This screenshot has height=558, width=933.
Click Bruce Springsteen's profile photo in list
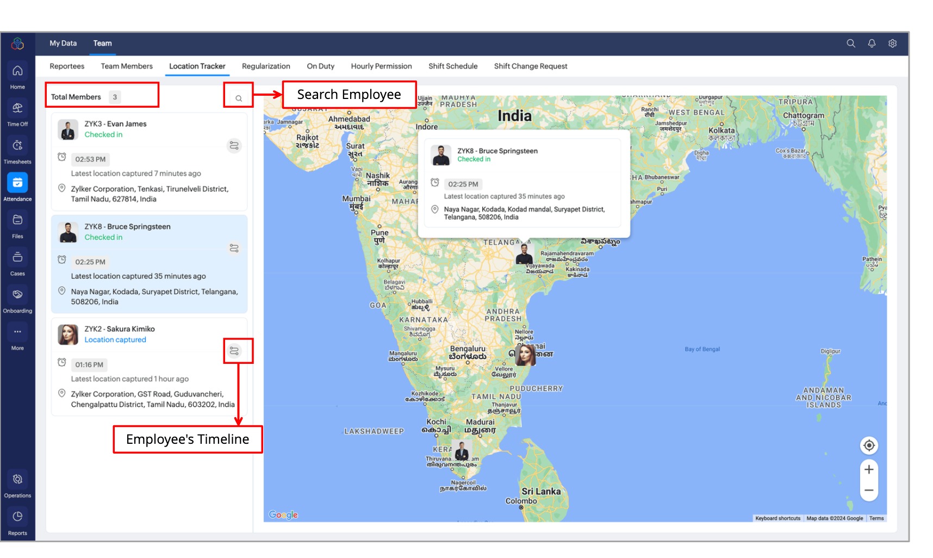pos(68,232)
